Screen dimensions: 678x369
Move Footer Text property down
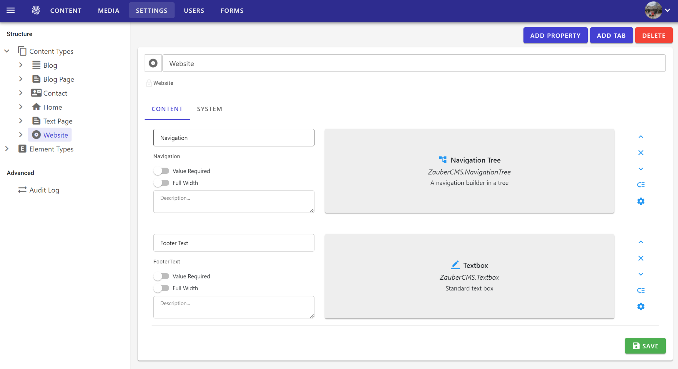(x=641, y=274)
